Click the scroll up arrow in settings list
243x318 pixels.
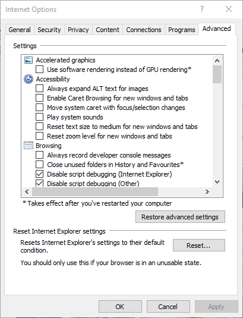[x=217, y=61]
